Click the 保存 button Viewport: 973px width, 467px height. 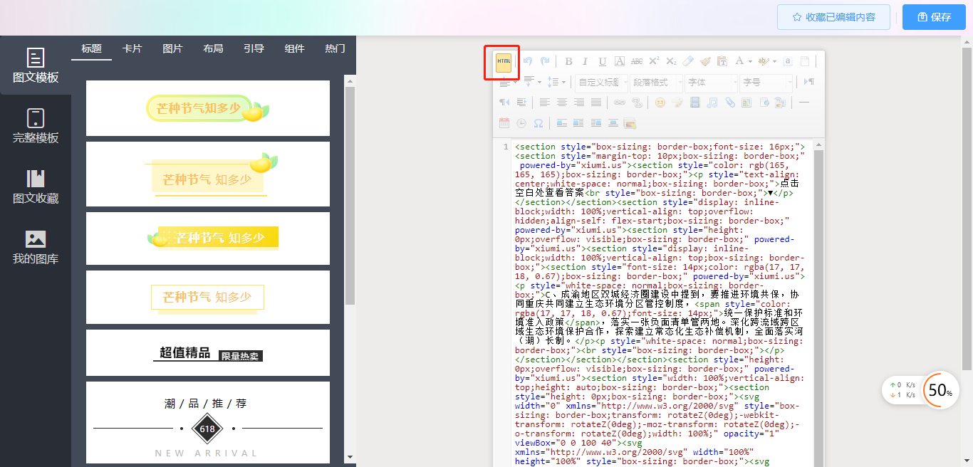(x=934, y=17)
